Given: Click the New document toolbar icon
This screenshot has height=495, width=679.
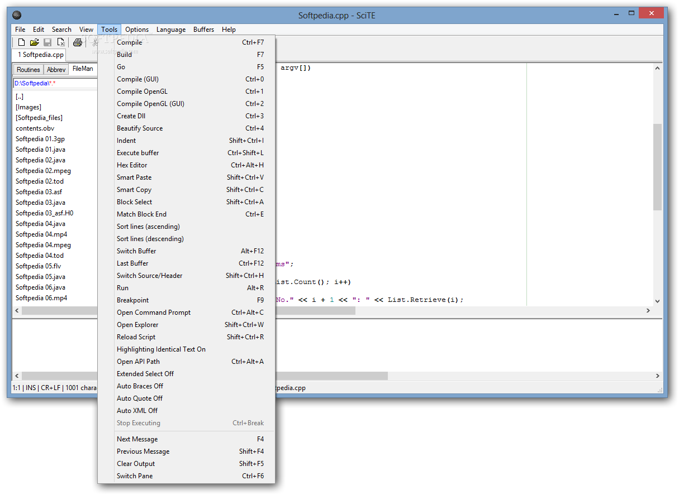Looking at the screenshot, I should click(21, 42).
